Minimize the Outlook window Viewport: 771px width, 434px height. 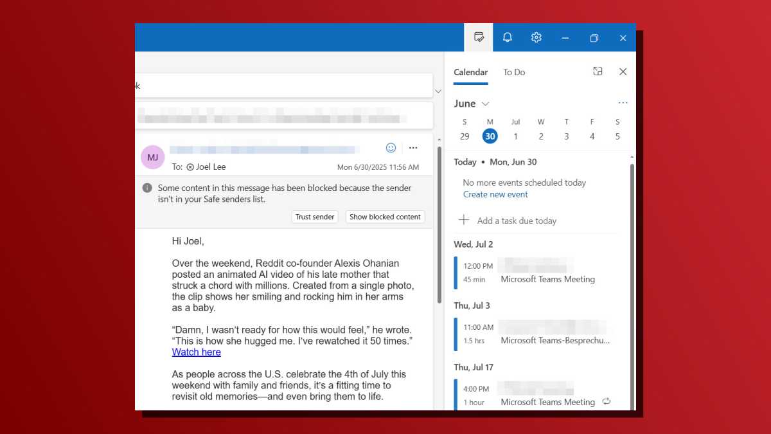565,38
